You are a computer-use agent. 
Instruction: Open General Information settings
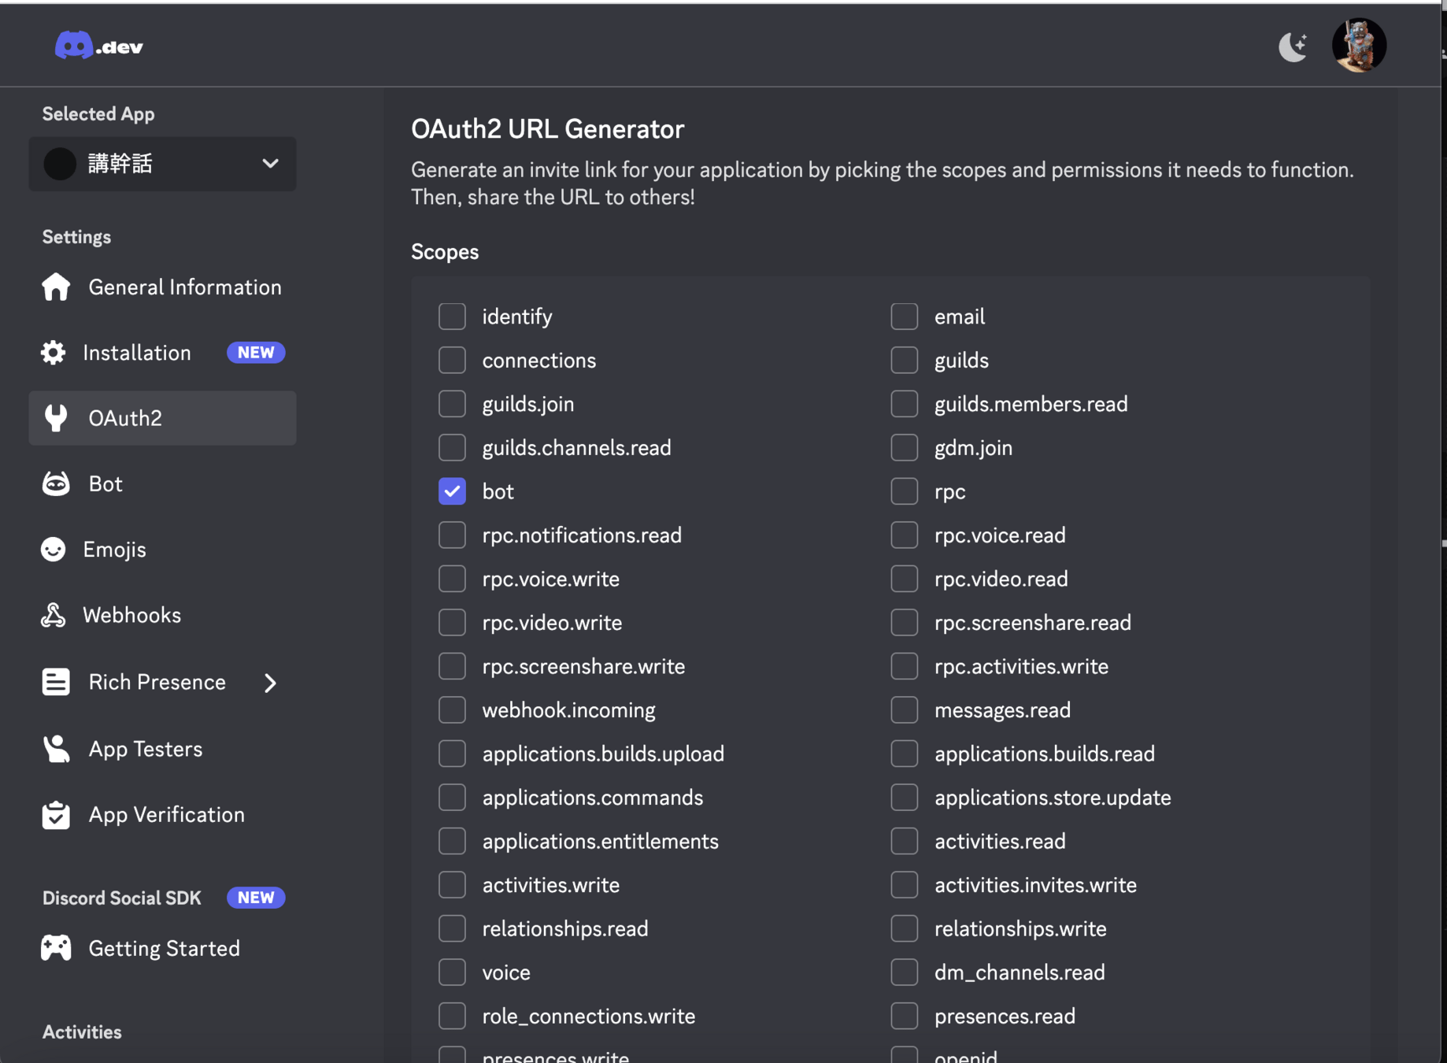tap(162, 287)
